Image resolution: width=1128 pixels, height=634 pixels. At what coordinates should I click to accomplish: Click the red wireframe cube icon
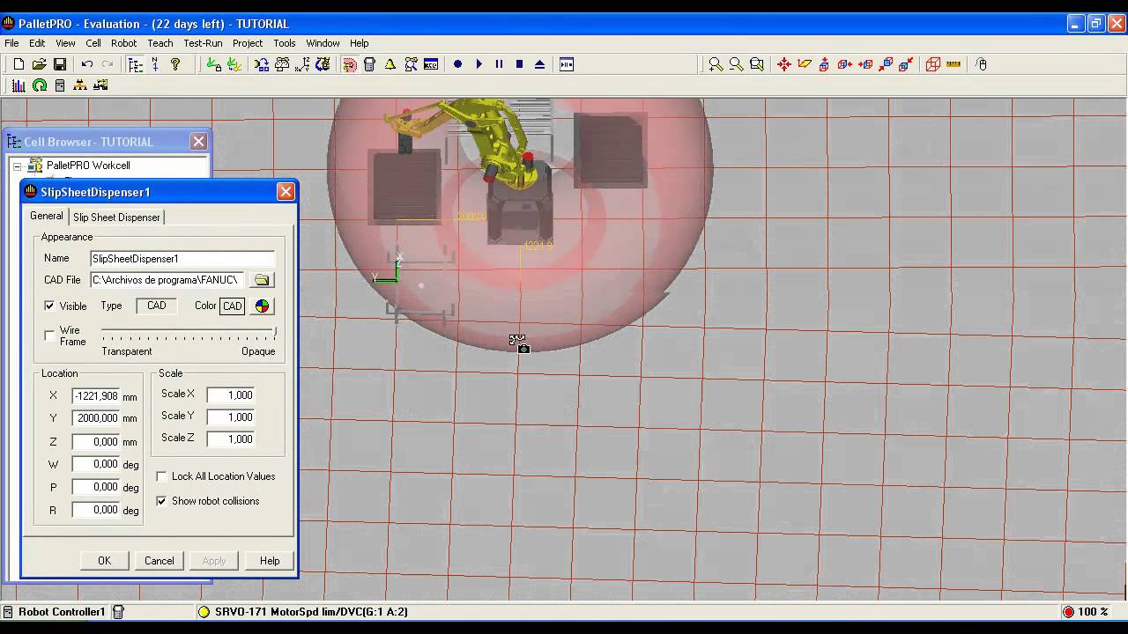tap(932, 64)
